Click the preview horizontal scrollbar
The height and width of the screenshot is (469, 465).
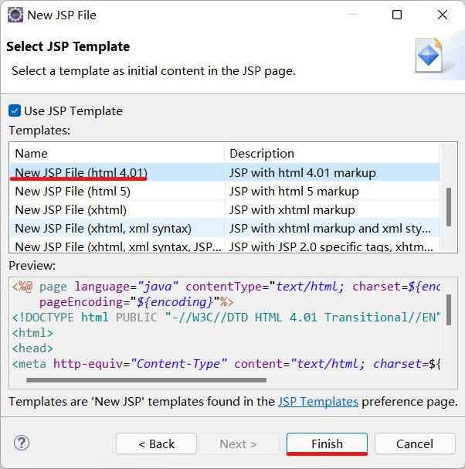[x=146, y=380]
